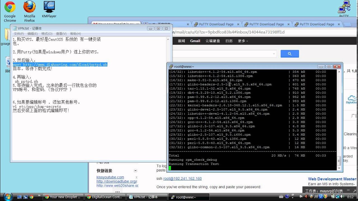Switch to second PuTTY Download Page tab

(267, 24)
